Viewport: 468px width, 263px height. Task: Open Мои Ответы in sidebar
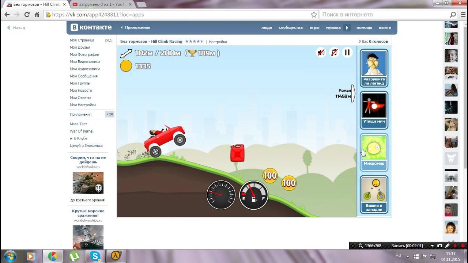pyautogui.click(x=80, y=98)
